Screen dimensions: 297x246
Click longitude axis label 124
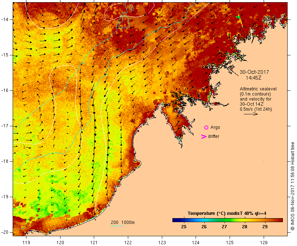(196, 242)
